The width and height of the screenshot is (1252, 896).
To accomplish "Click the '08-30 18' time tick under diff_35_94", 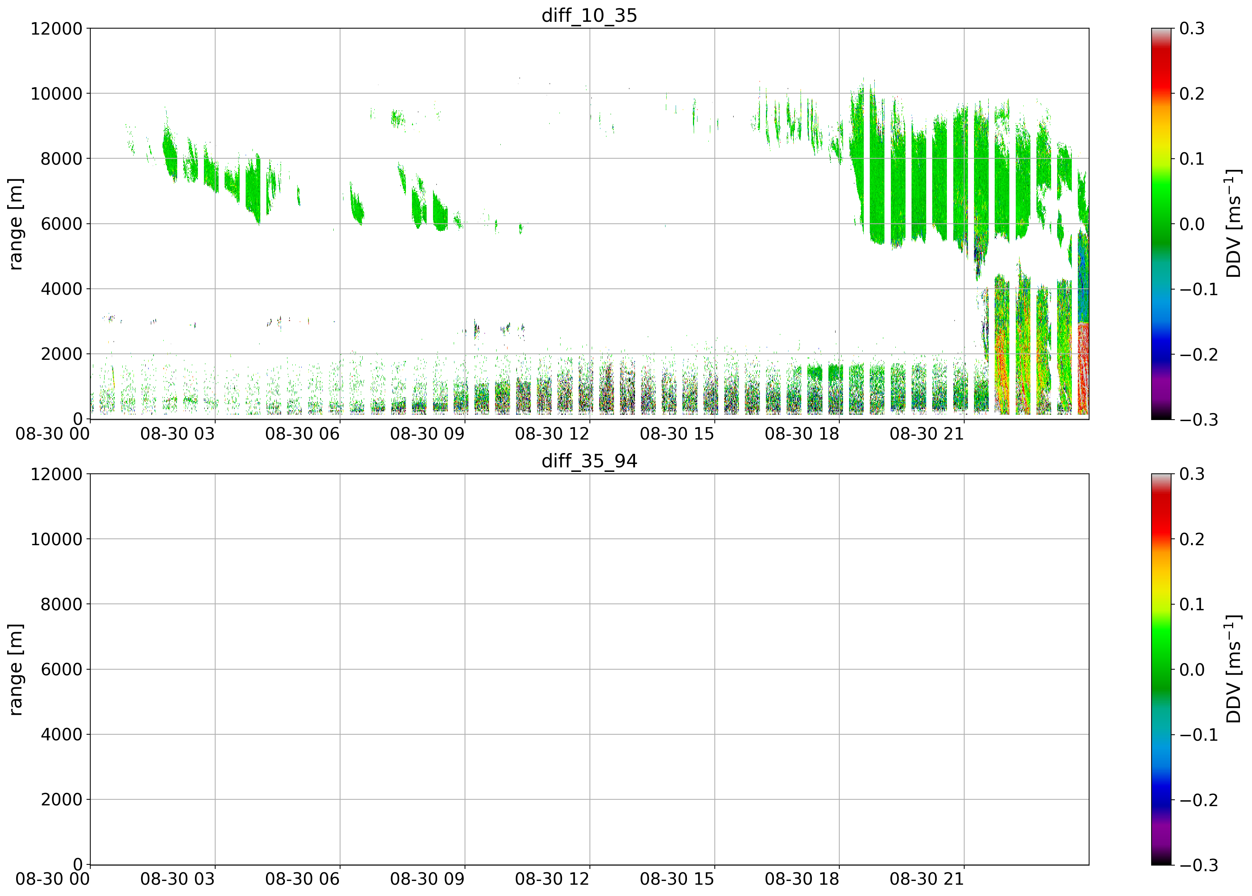I will coord(802,879).
